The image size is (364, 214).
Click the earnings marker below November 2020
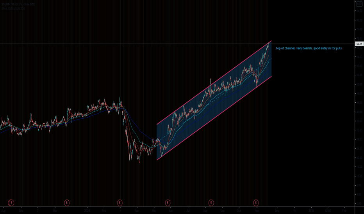point(256,203)
